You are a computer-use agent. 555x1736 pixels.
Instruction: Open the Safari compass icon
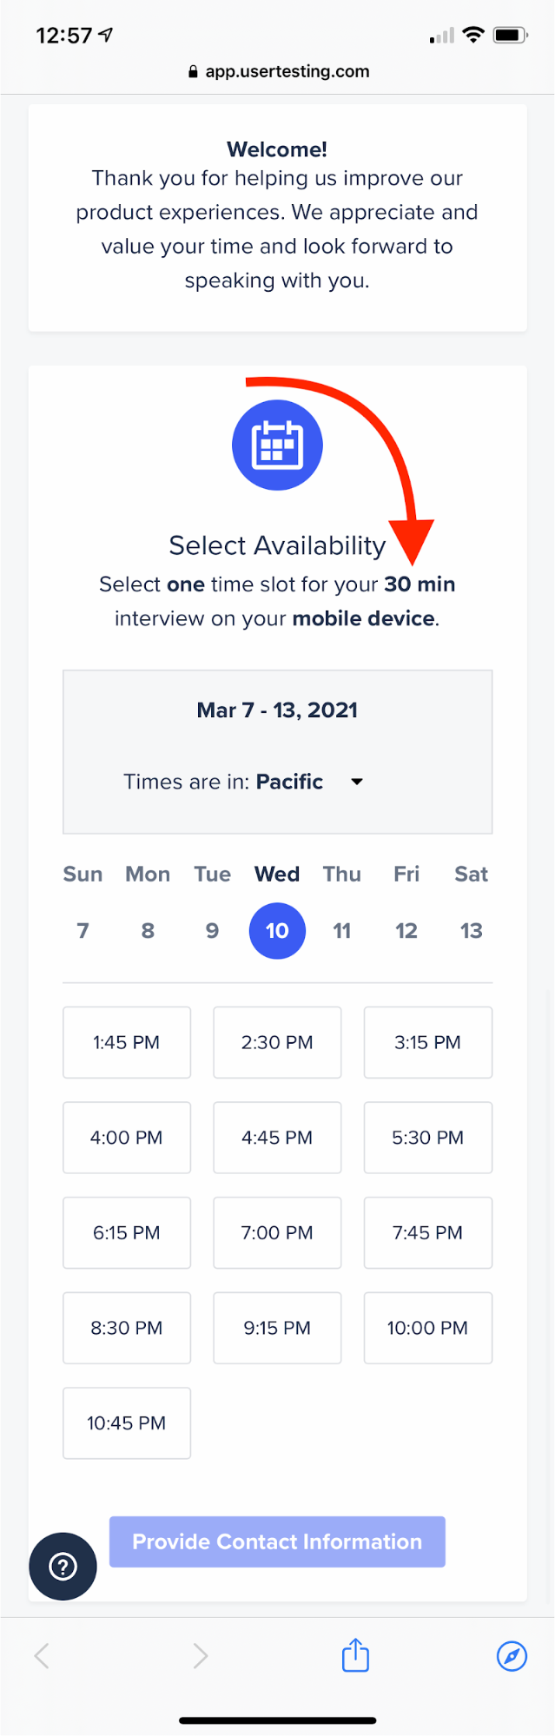(512, 1655)
